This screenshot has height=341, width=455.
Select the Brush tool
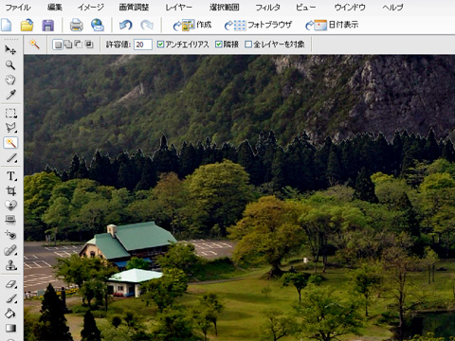pos(10,298)
